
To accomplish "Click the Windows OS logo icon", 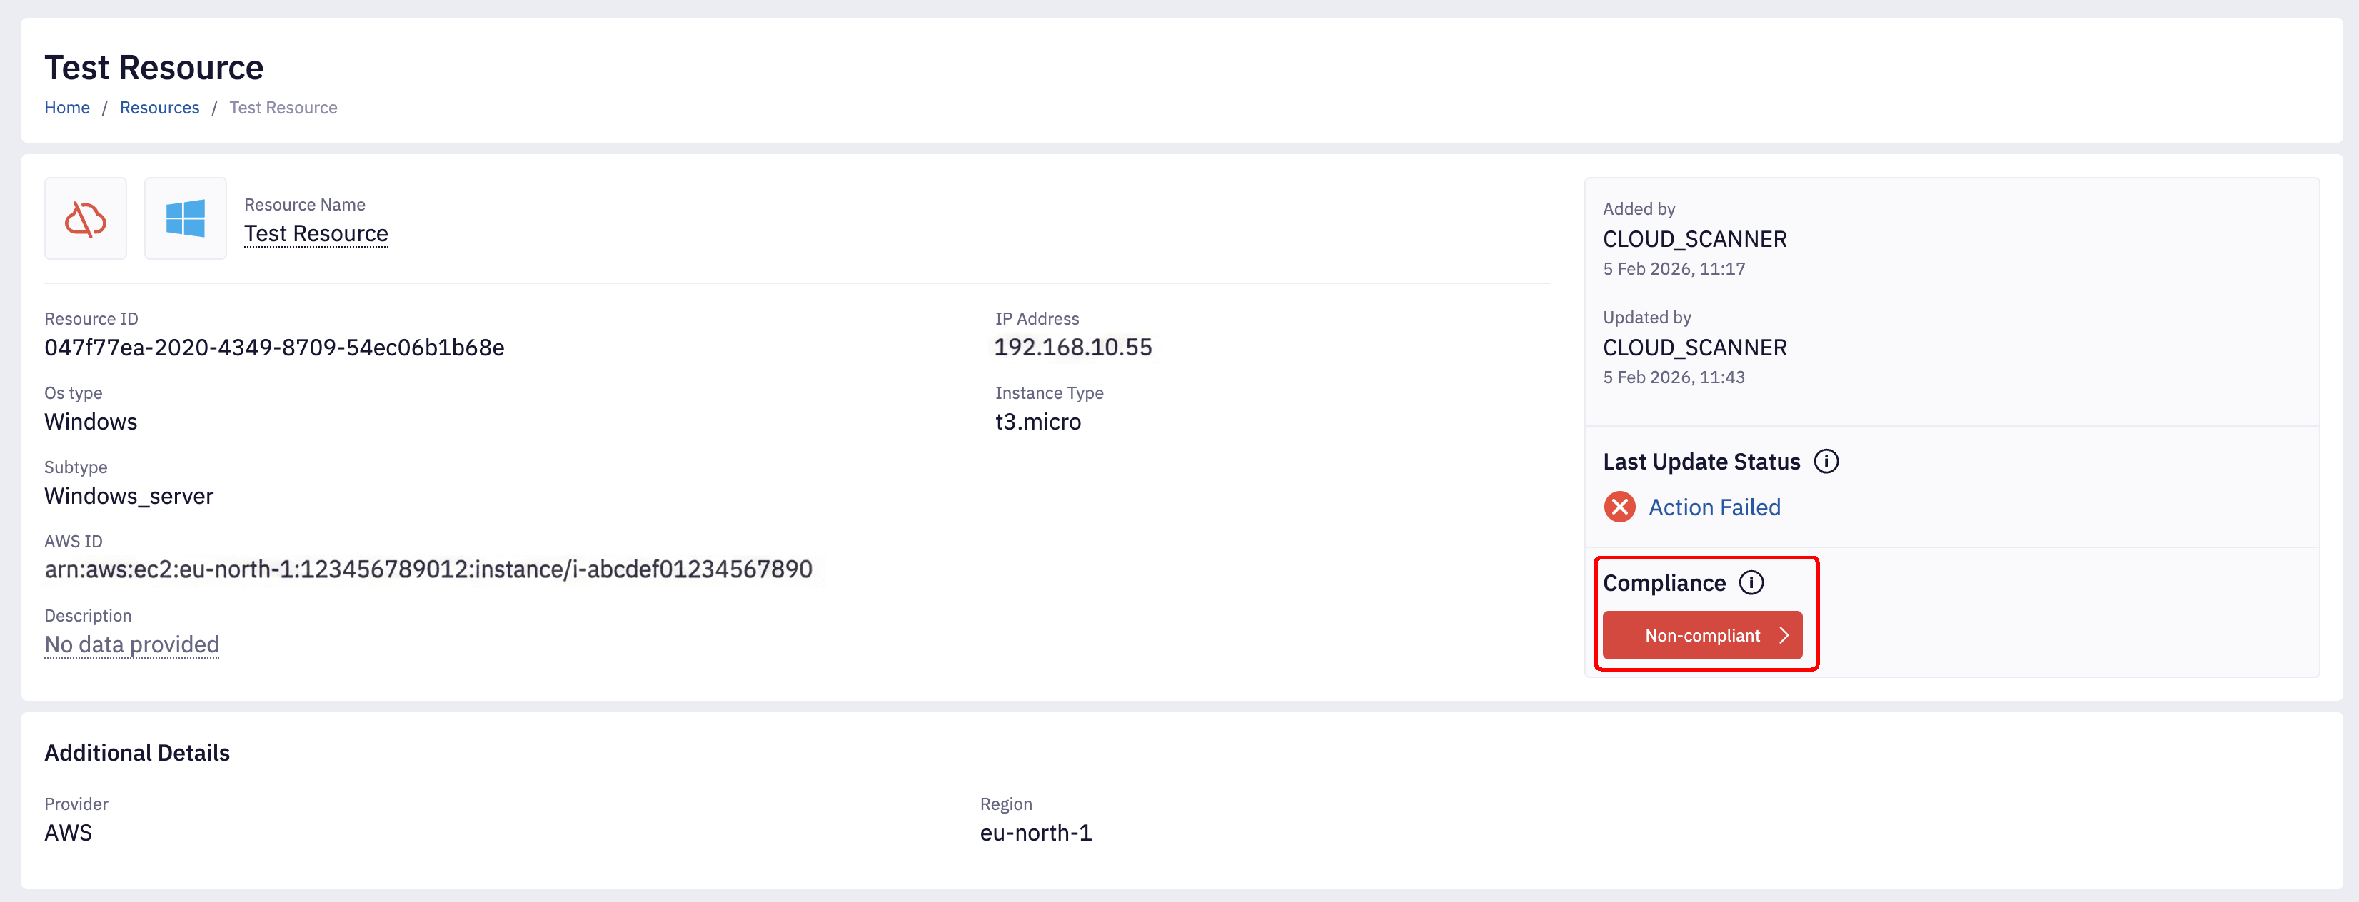I will point(185,219).
